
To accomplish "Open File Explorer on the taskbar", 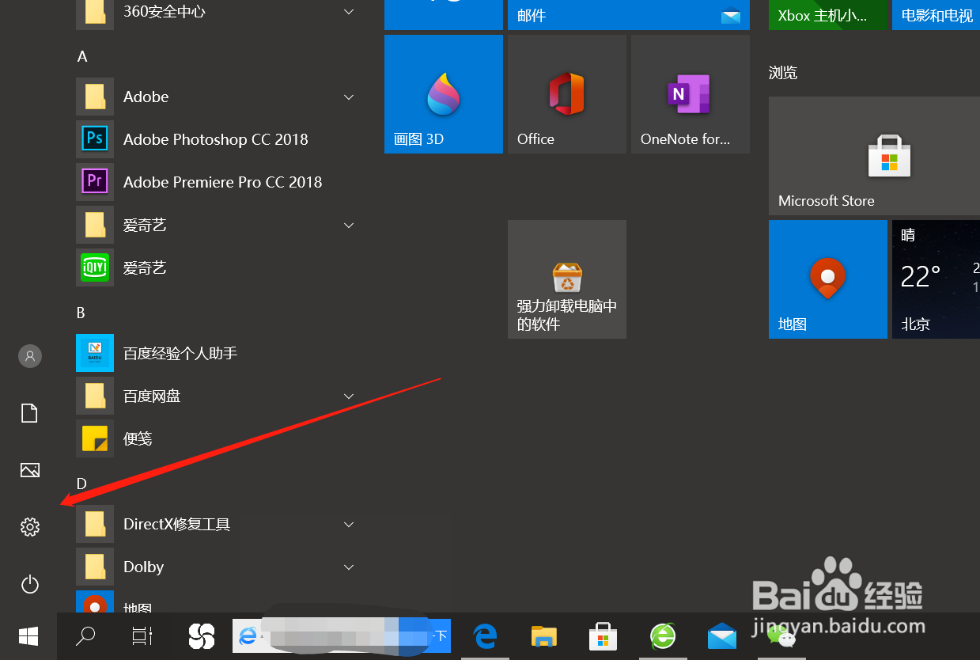I will click(544, 635).
